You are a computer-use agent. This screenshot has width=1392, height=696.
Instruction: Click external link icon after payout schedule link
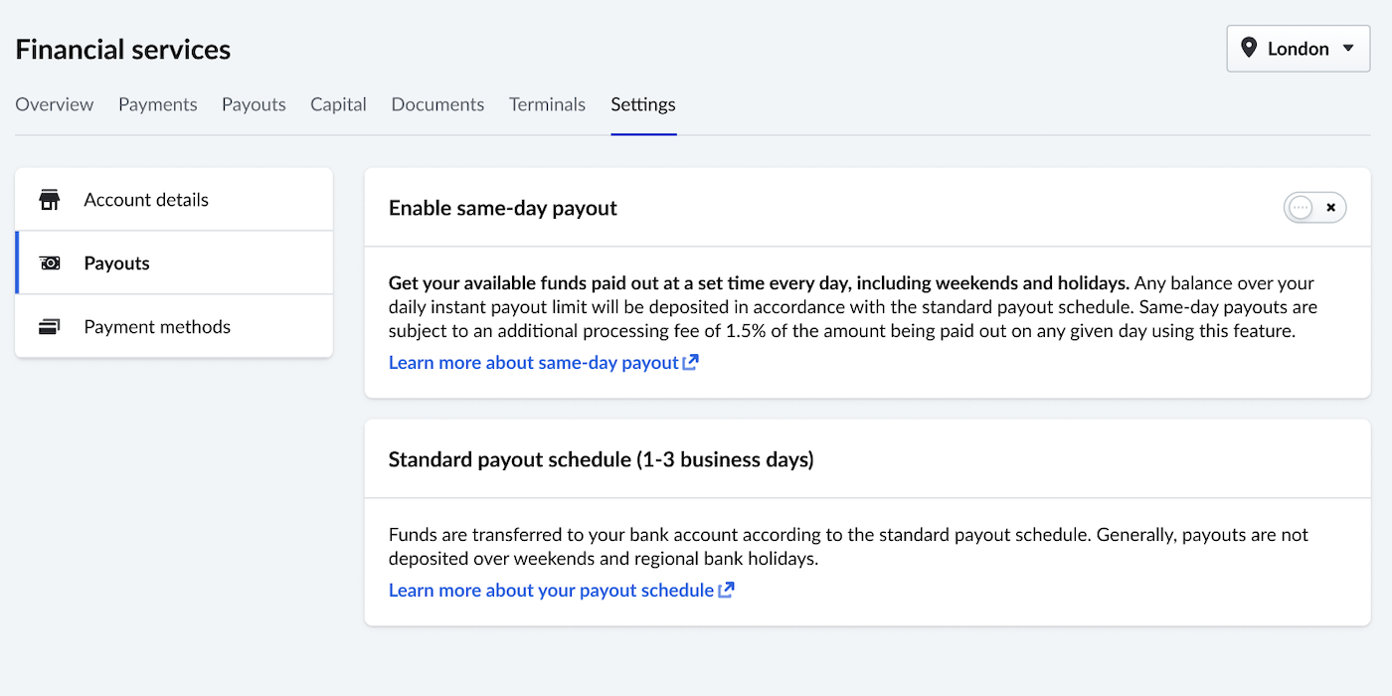click(x=726, y=591)
